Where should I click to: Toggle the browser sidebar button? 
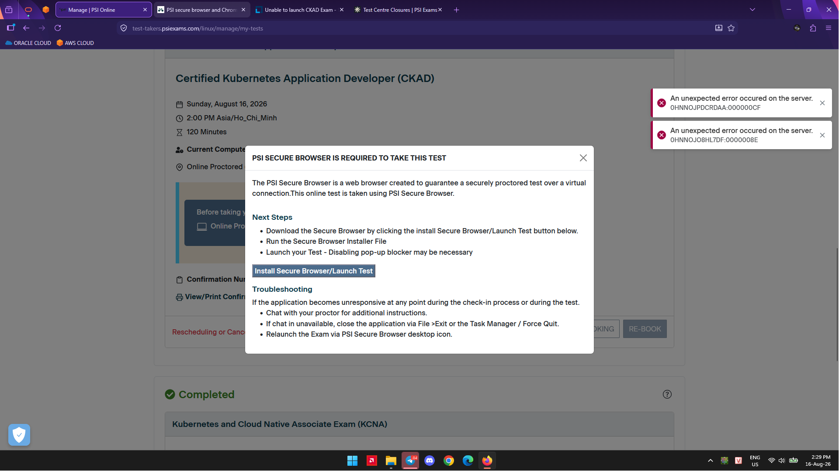click(x=10, y=28)
